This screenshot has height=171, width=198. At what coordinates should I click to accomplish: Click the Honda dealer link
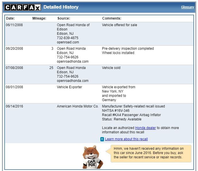[x=145, y=128]
